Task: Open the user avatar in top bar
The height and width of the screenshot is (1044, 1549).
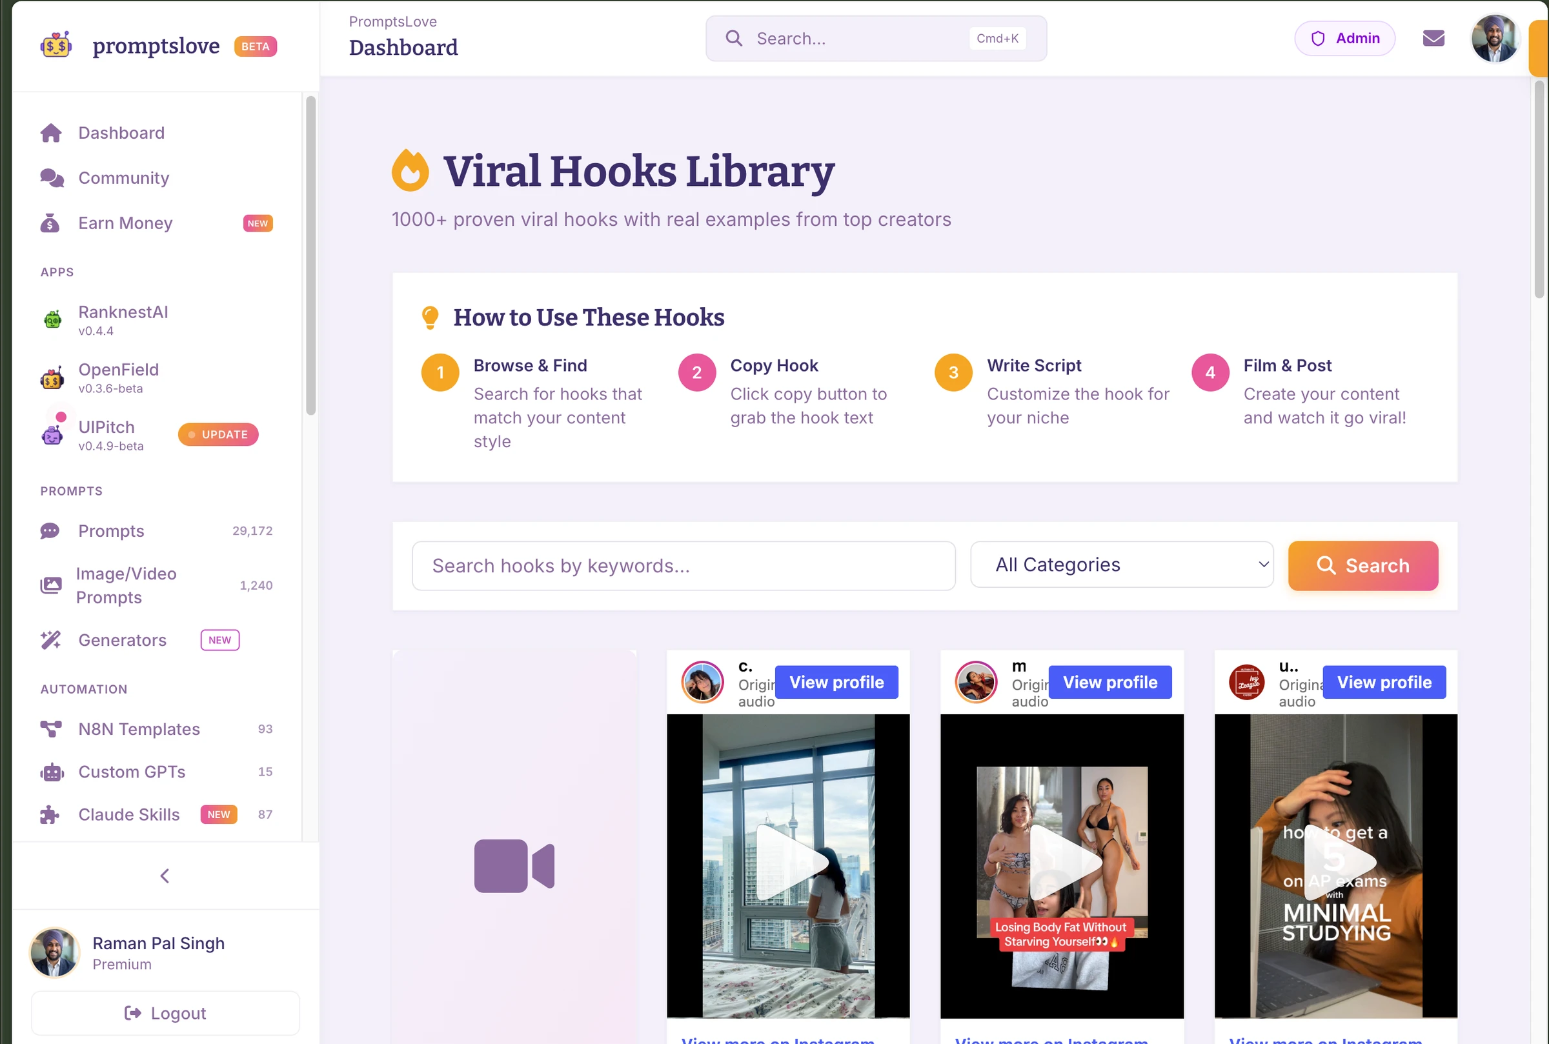Action: pyautogui.click(x=1494, y=39)
